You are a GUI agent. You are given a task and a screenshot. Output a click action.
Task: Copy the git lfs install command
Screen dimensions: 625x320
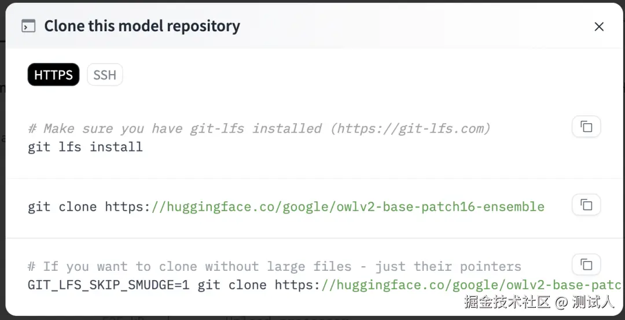pos(586,127)
